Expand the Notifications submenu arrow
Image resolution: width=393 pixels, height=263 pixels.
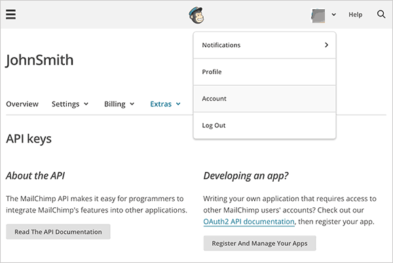[326, 45]
